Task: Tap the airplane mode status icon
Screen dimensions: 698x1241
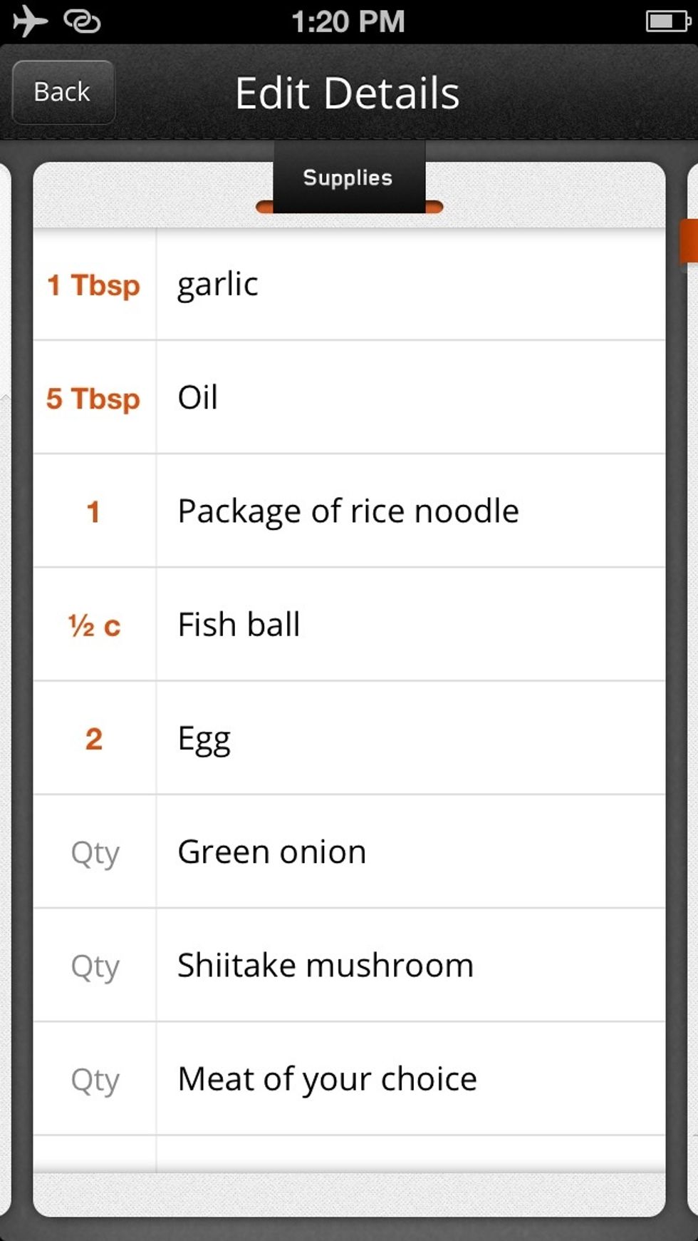Action: 30,21
